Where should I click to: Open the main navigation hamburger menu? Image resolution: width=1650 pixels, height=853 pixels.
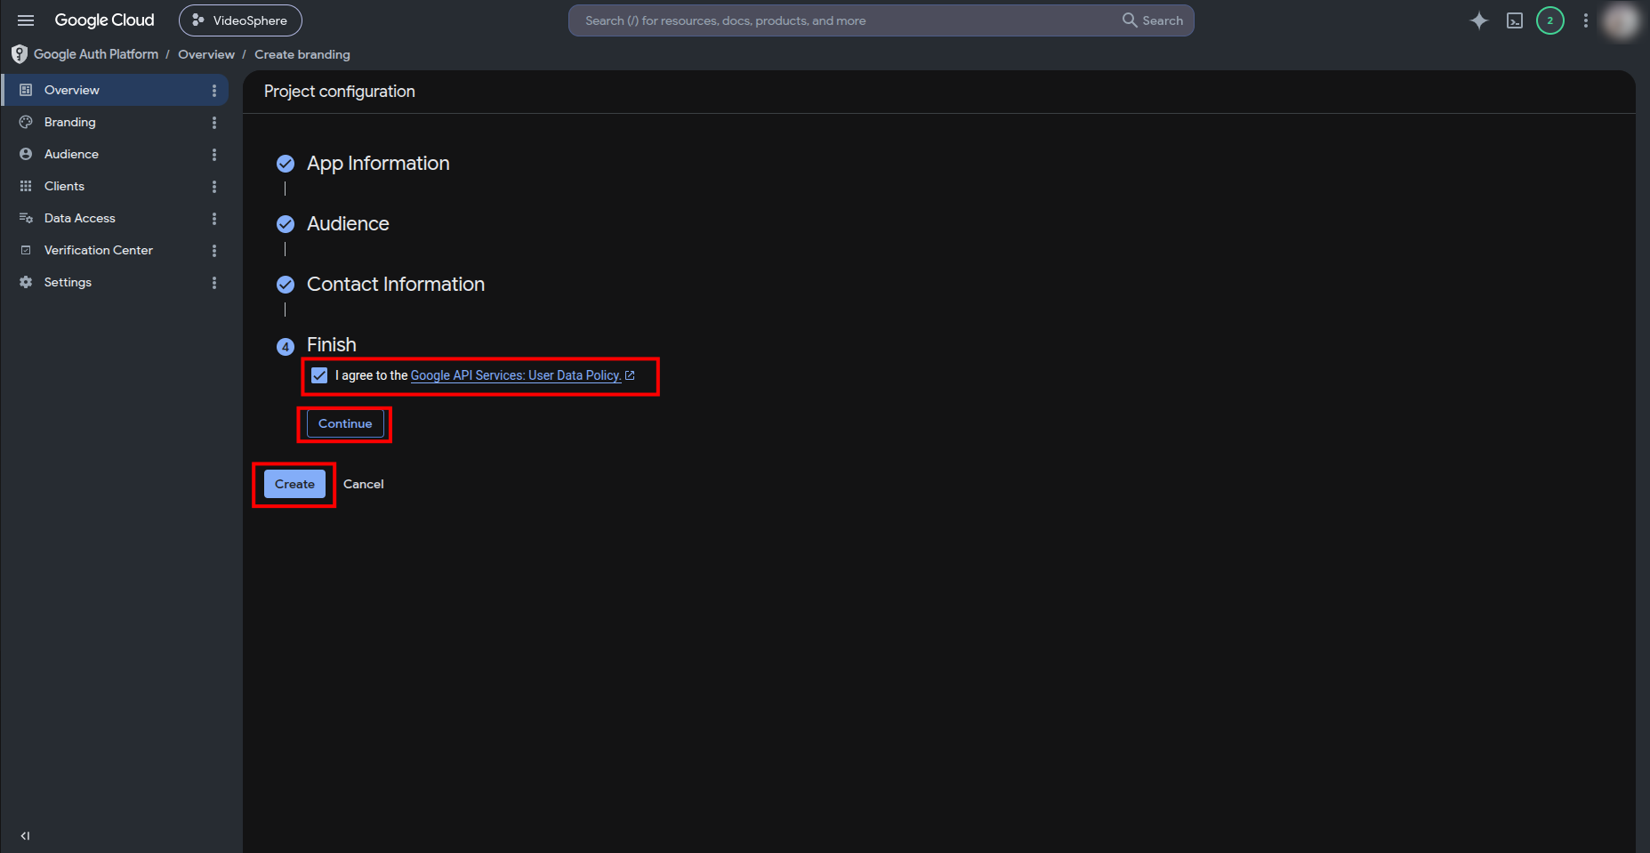[26, 20]
